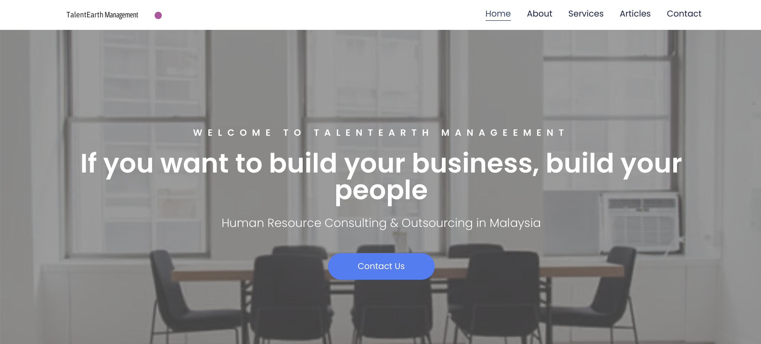Go to the Services menu item
This screenshot has width=761, height=344.
pos(586,14)
